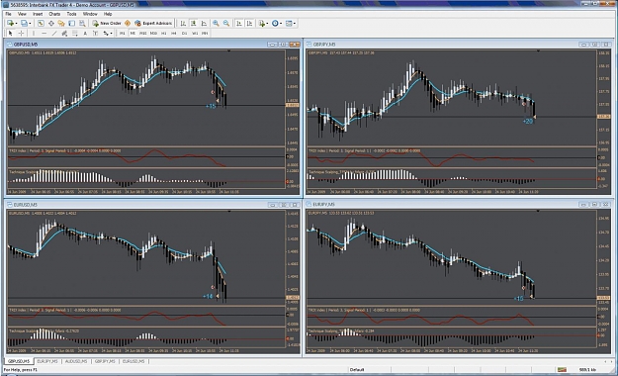Select the Trendline drawing tool
Image resolution: width=618 pixels, height=376 pixels.
54,33
